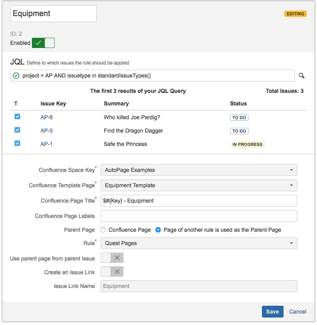The height and width of the screenshot is (325, 317).
Task: Click the Confluence Page Labels field
Action: pos(199,216)
